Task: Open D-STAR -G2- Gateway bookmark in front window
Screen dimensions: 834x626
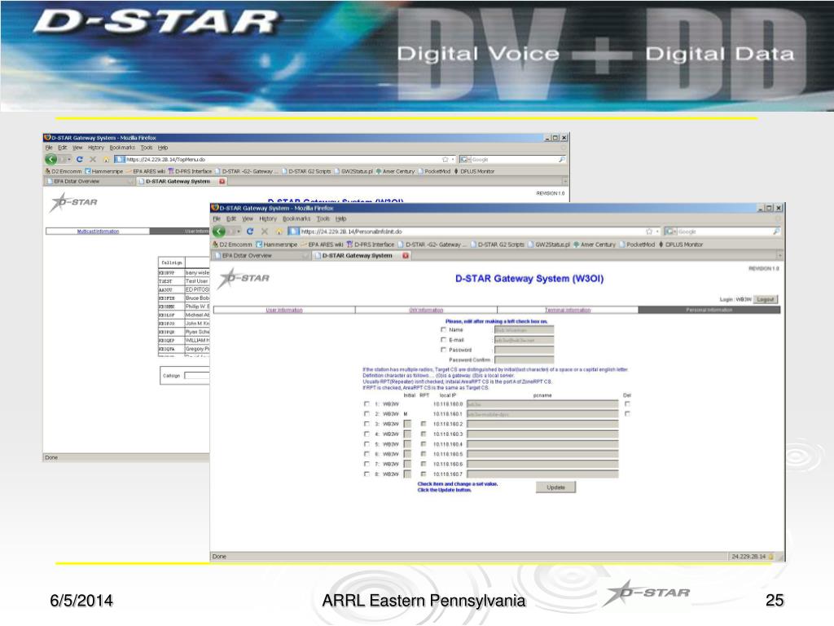Action: (432, 245)
